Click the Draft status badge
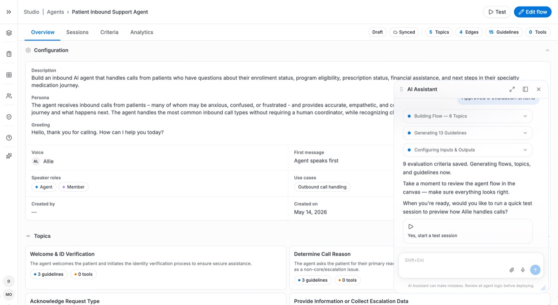The width and height of the screenshot is (558, 305). (378, 32)
